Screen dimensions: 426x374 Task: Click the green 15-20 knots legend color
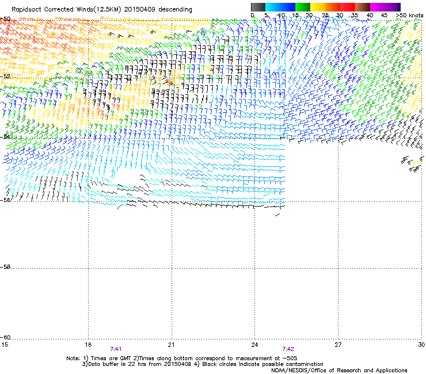click(x=303, y=7)
